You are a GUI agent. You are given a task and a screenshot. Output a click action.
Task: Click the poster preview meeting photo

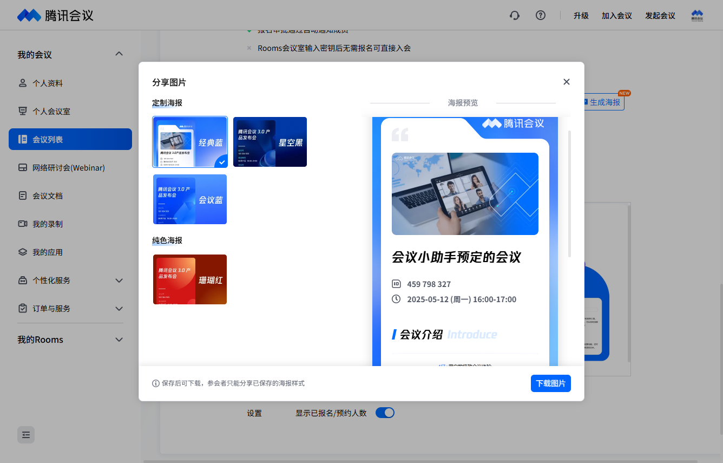pos(465,194)
